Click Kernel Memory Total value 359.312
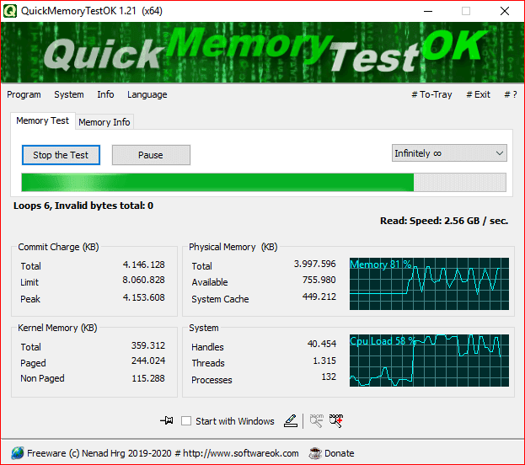525x465 pixels. 148,345
